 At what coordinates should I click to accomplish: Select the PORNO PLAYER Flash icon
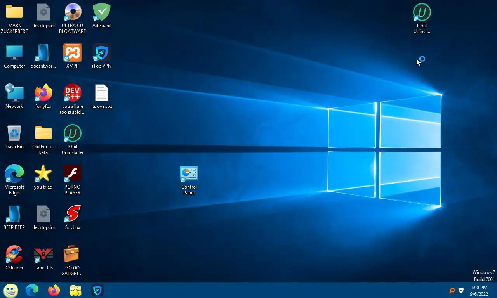[x=73, y=174]
